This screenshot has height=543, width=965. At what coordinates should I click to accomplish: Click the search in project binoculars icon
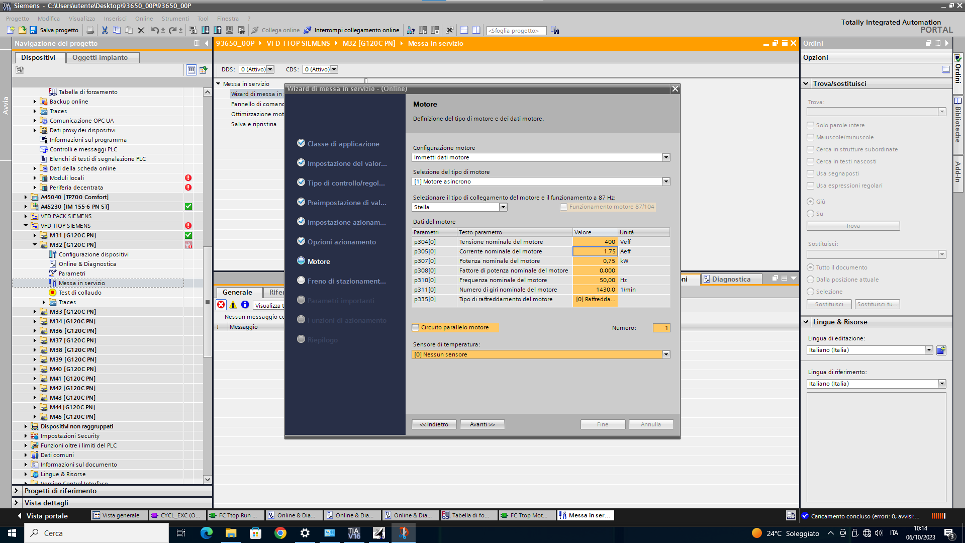tap(555, 31)
